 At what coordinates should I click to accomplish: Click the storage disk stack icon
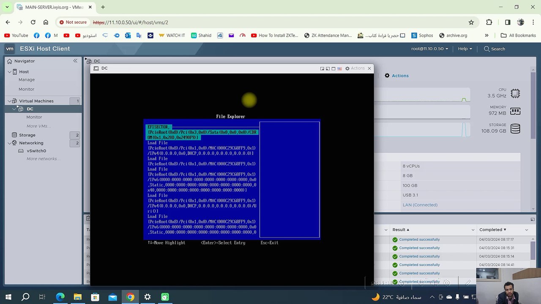[x=515, y=128]
